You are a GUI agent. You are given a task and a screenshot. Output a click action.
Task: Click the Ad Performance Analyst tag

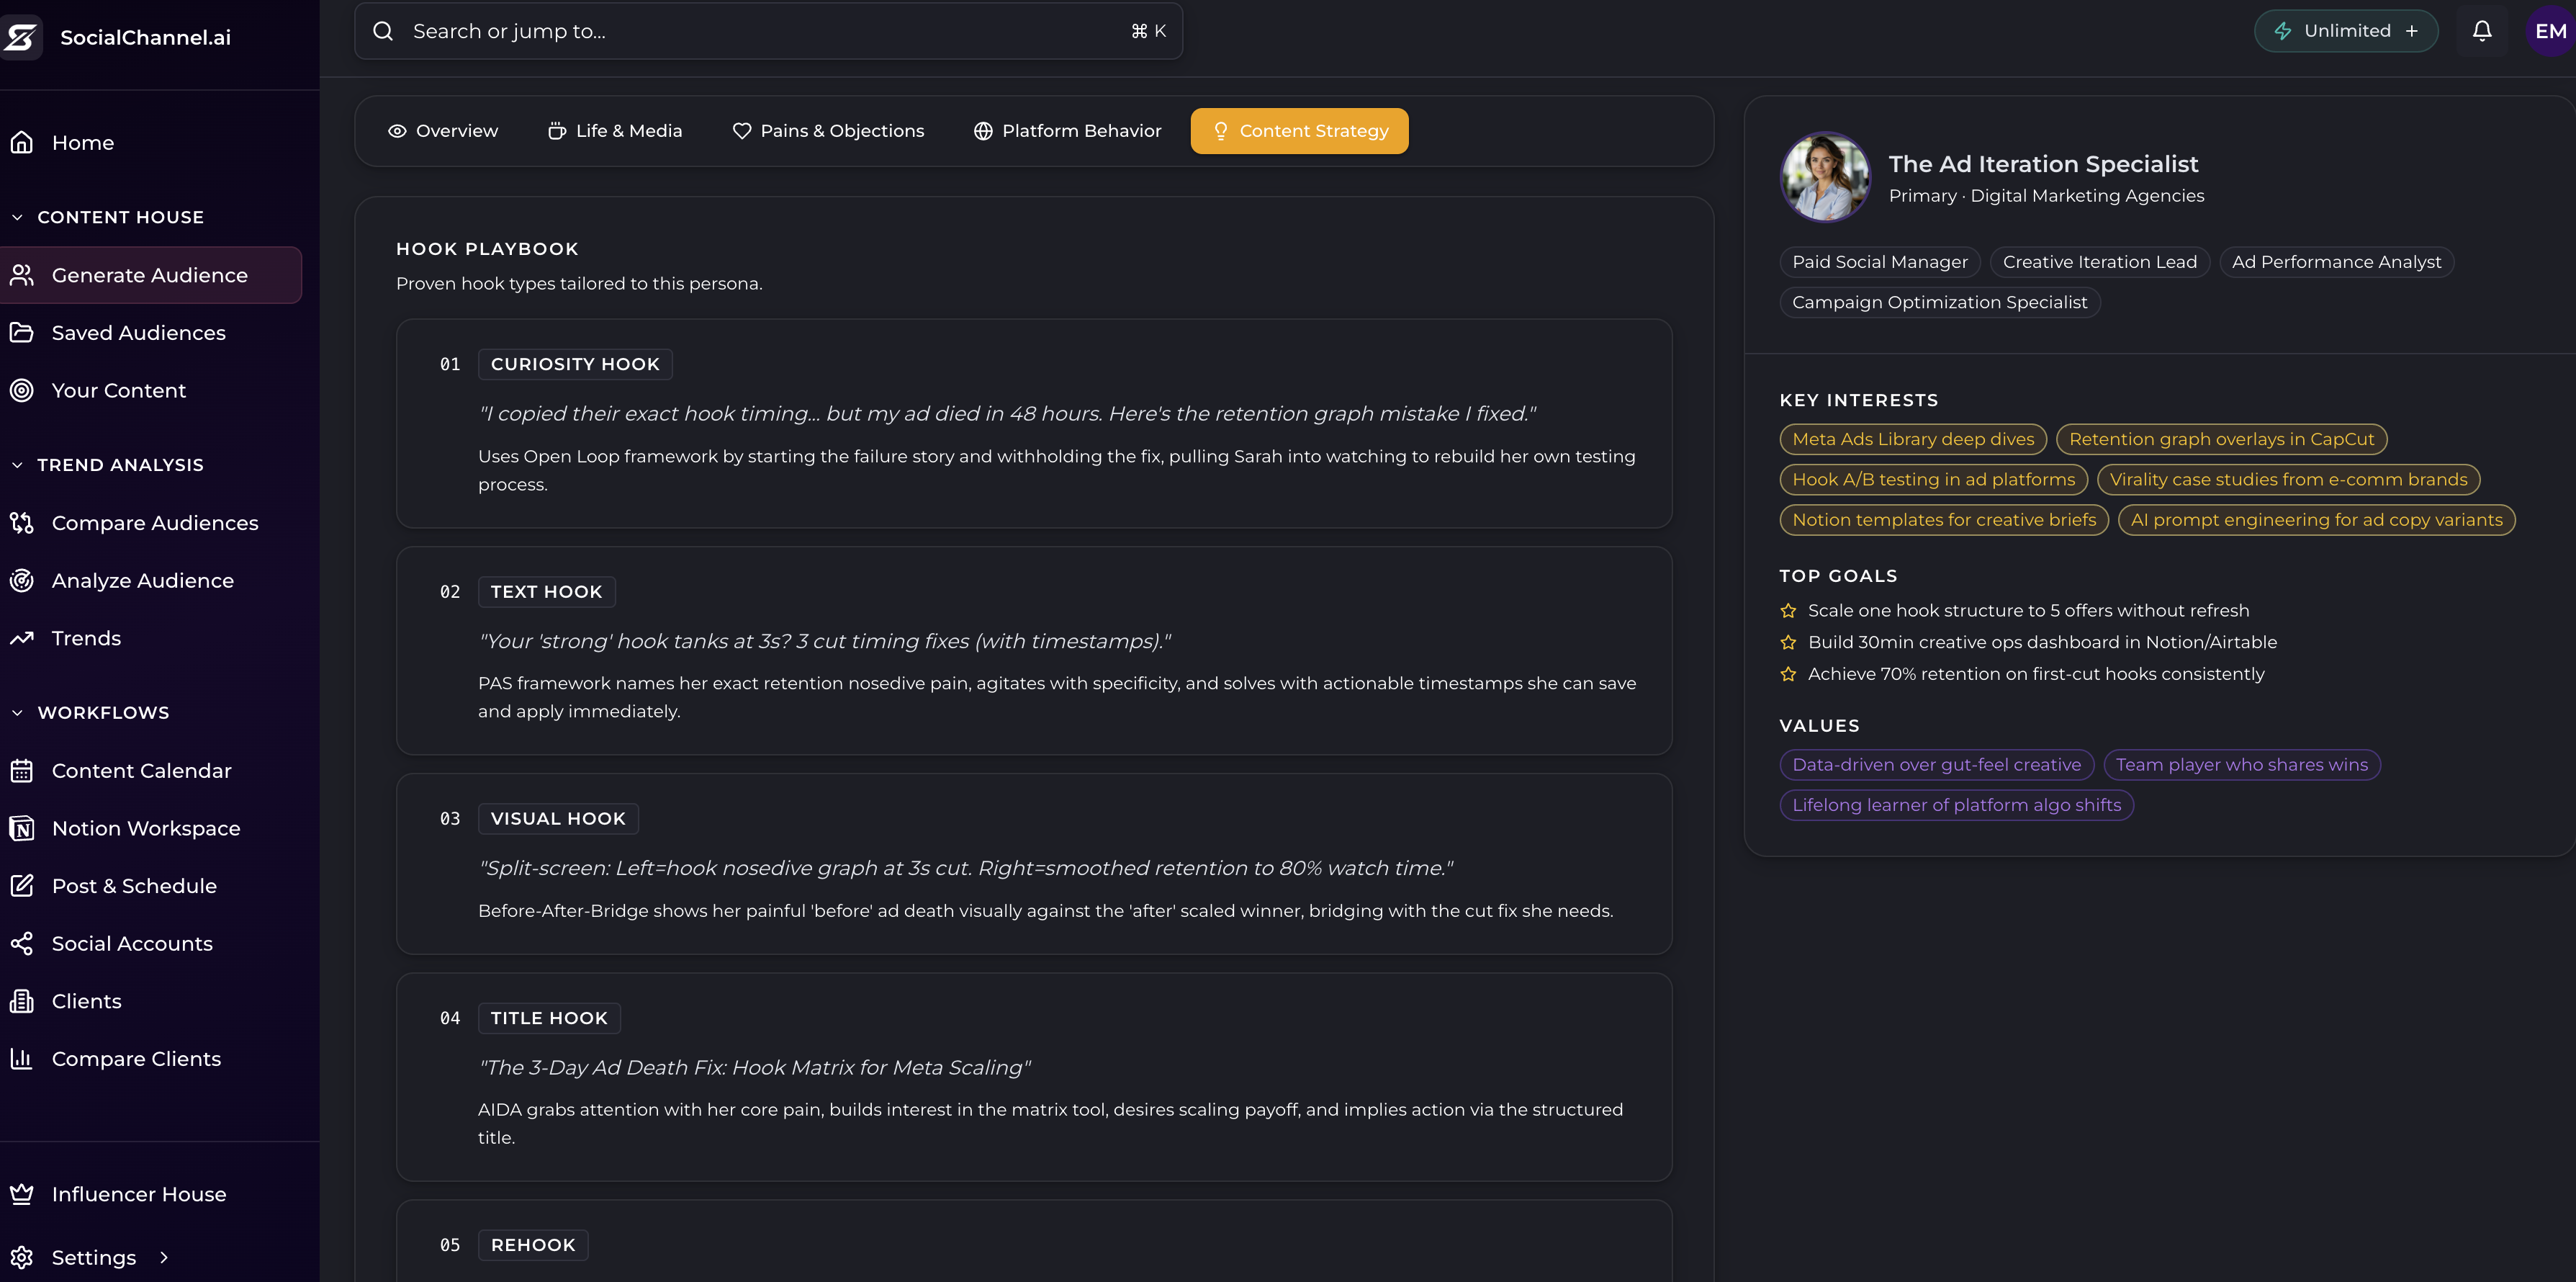click(x=2336, y=262)
